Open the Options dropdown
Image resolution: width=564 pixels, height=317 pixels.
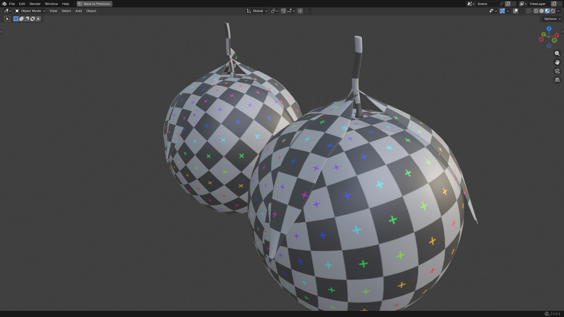click(x=552, y=19)
